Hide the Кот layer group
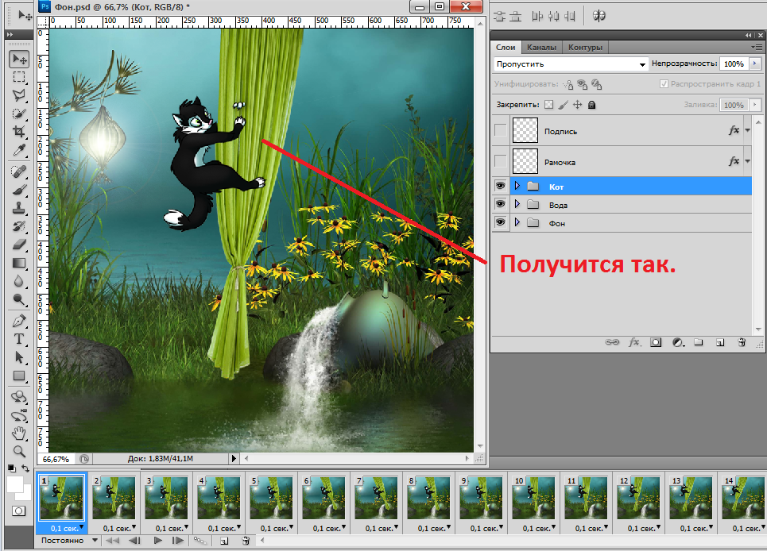The height and width of the screenshot is (551, 767). (x=500, y=186)
